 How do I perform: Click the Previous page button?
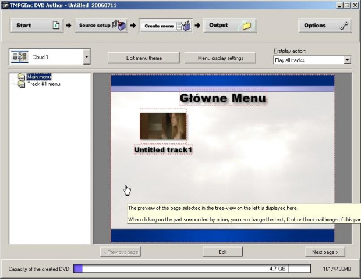pyautogui.click(x=121, y=252)
